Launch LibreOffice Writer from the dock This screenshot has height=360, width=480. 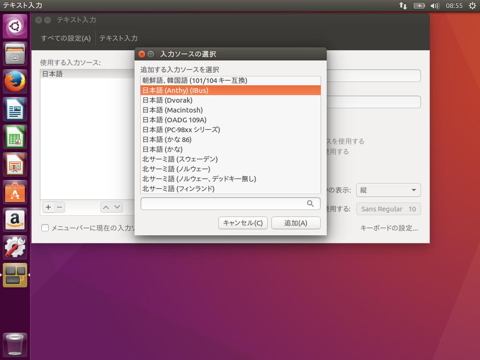pos(15,109)
